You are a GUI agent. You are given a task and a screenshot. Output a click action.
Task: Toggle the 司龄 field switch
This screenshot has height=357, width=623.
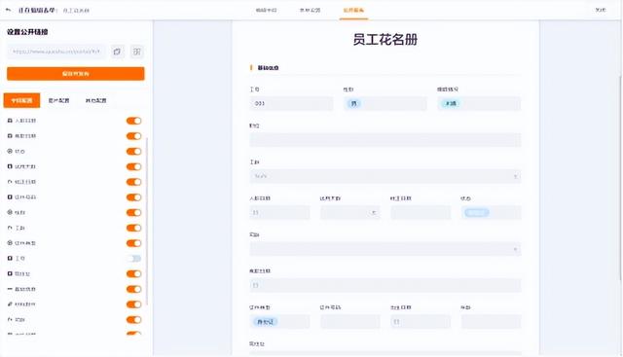click(134, 320)
